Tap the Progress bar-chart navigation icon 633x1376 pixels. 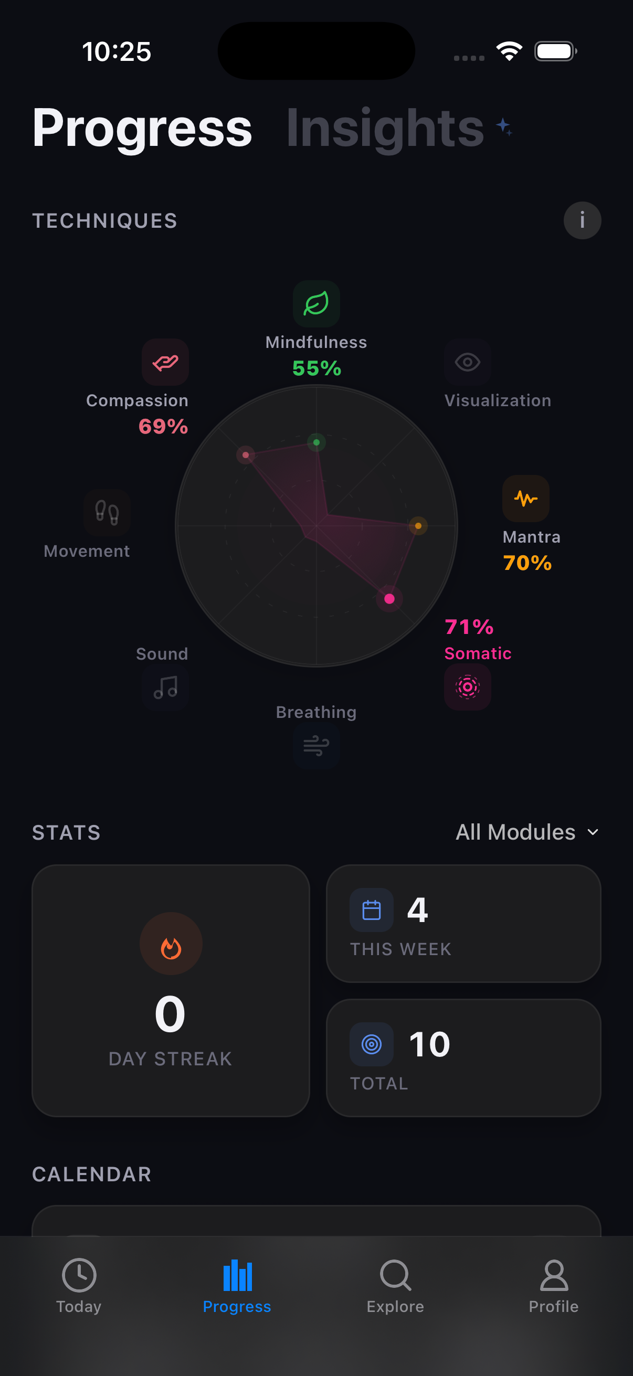point(237,1275)
